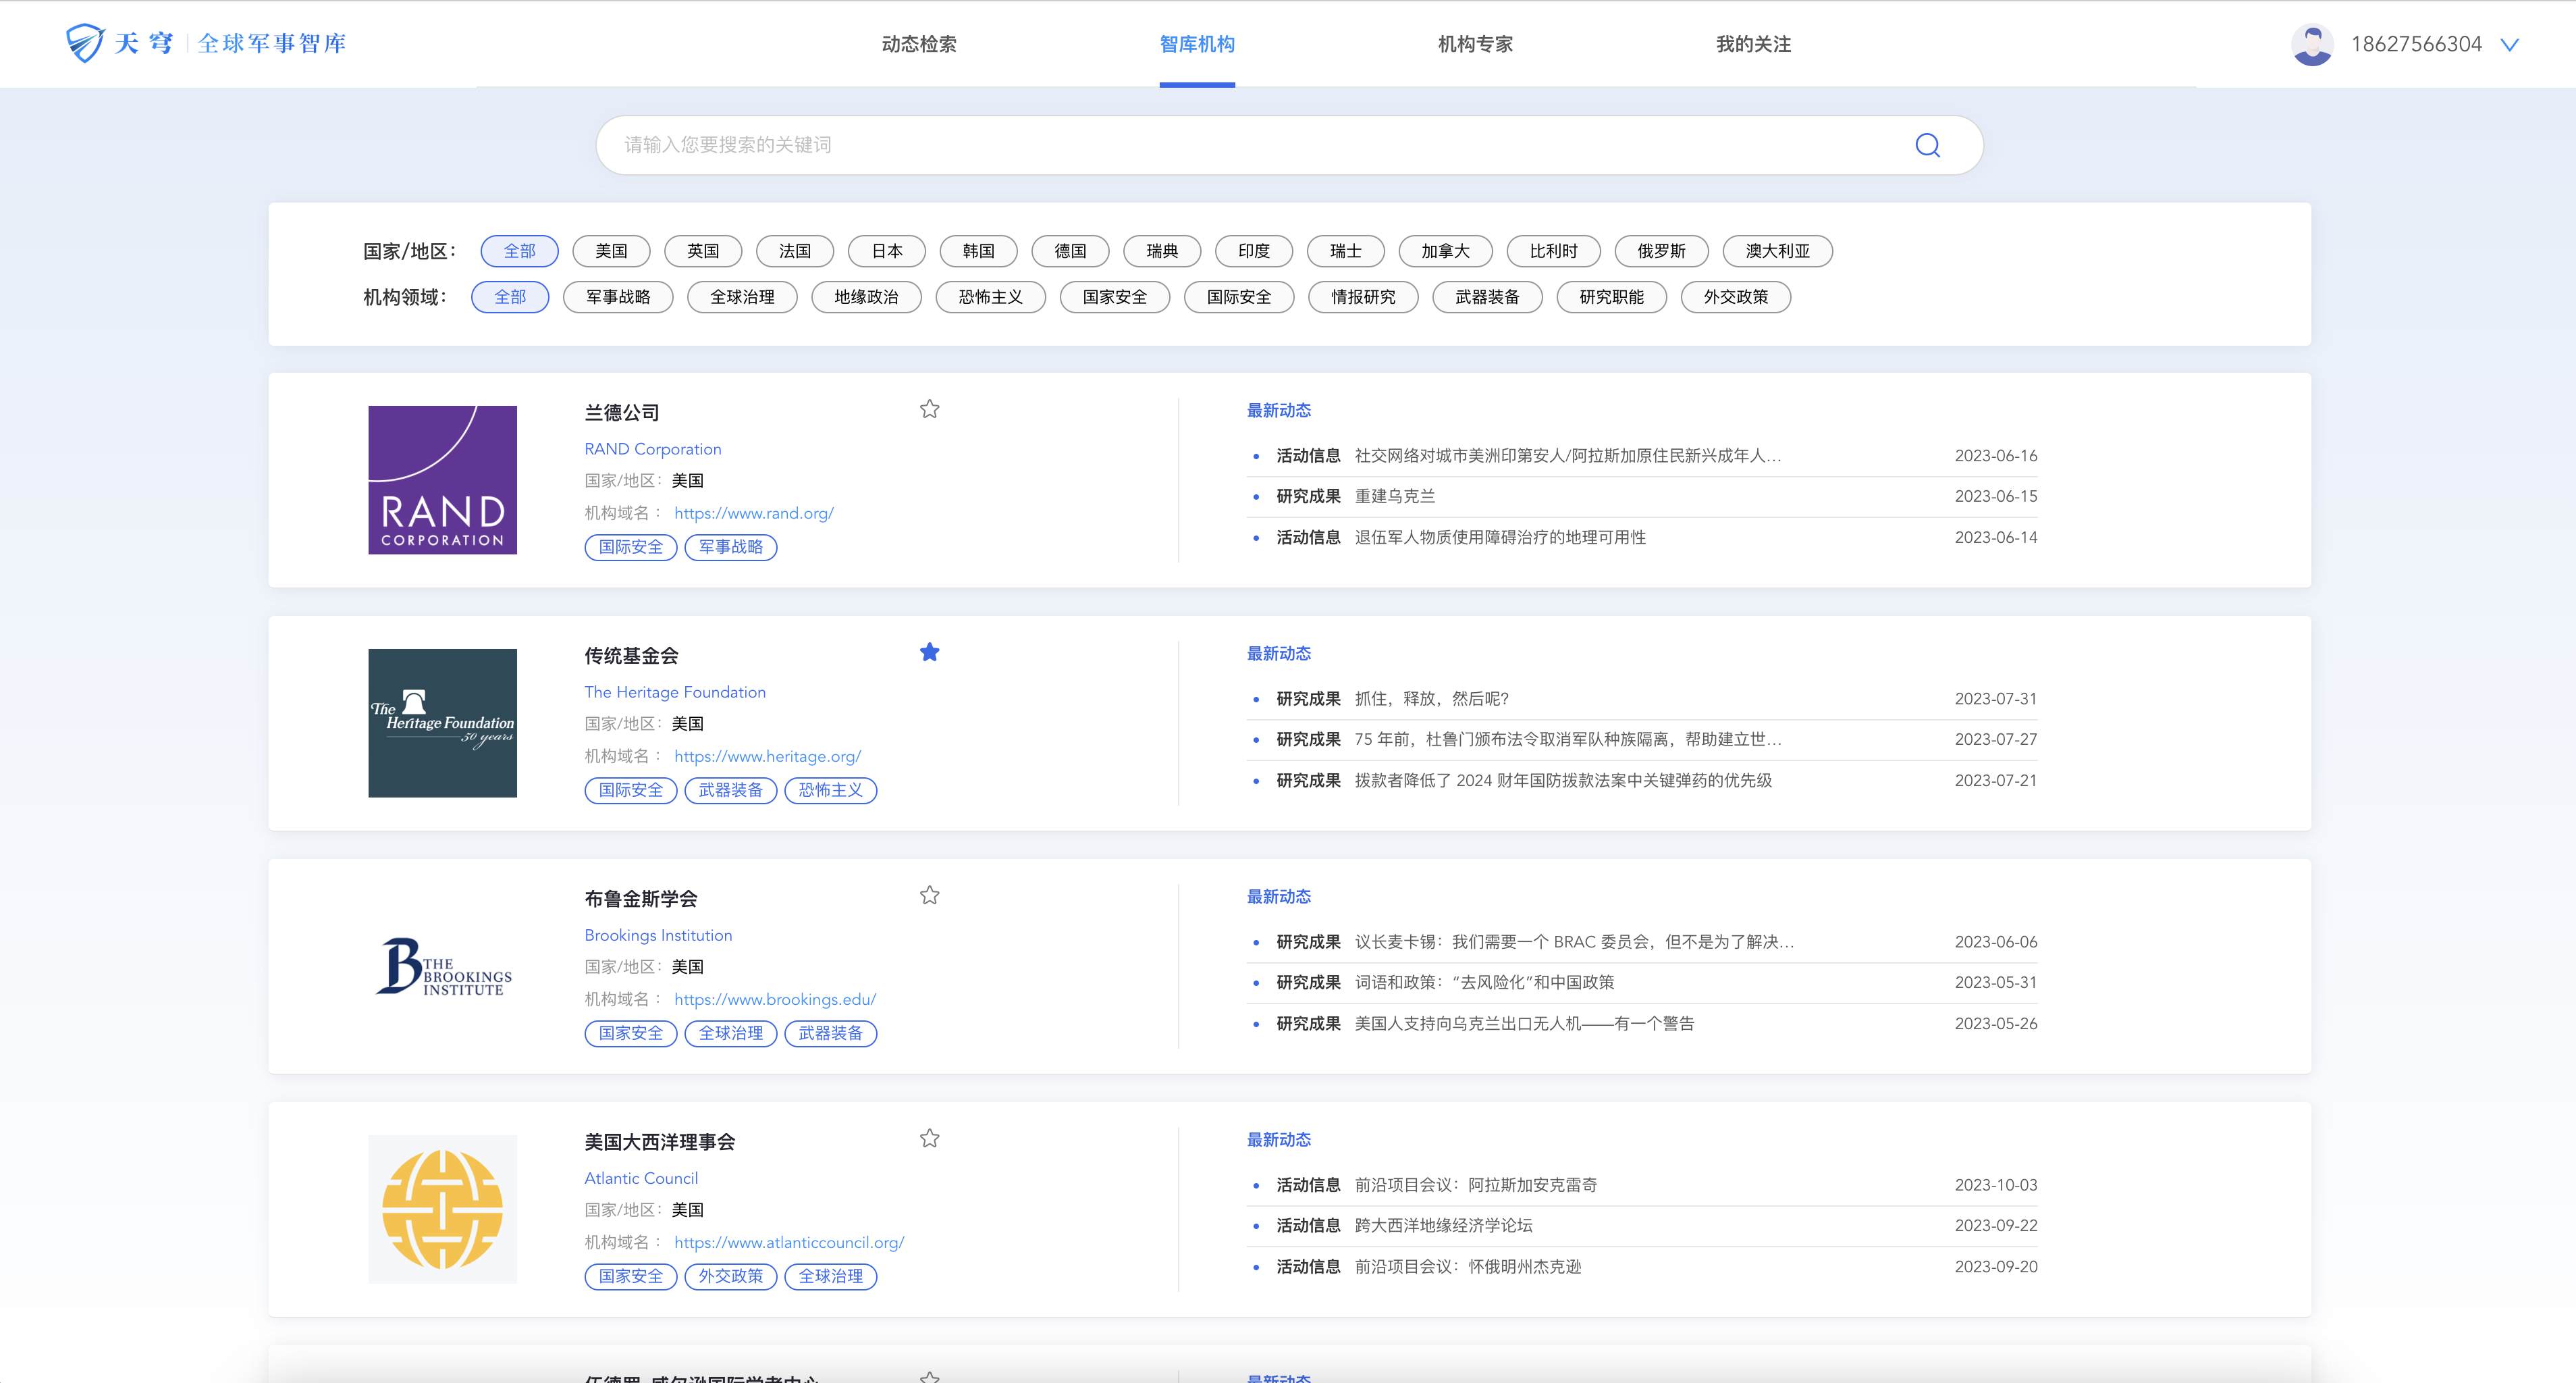Filter by field 外交政策
Viewport: 2576px width, 1383px height.
[x=1736, y=297]
